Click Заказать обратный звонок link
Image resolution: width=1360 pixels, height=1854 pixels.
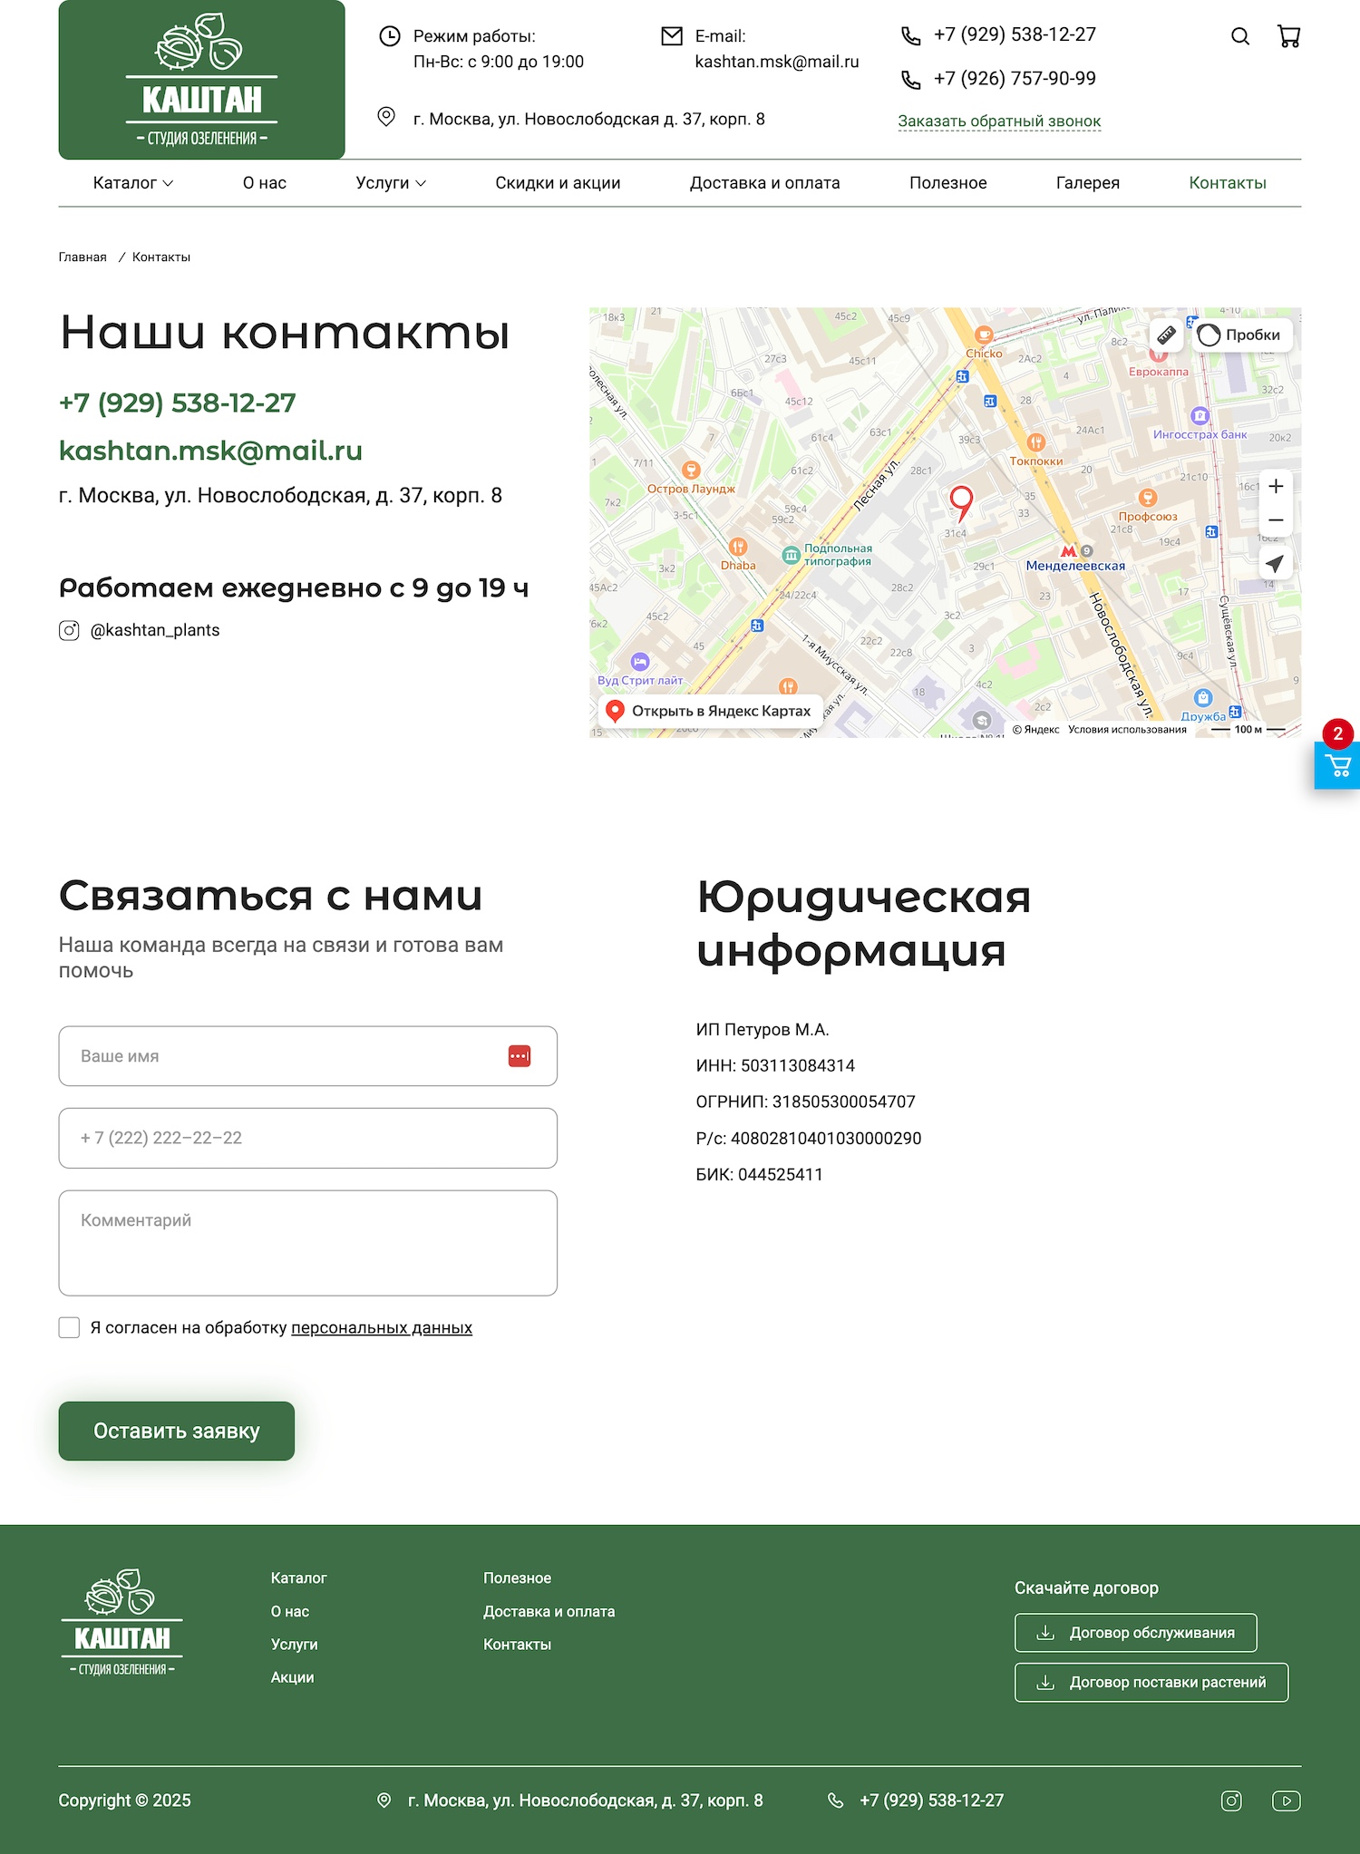[999, 121]
